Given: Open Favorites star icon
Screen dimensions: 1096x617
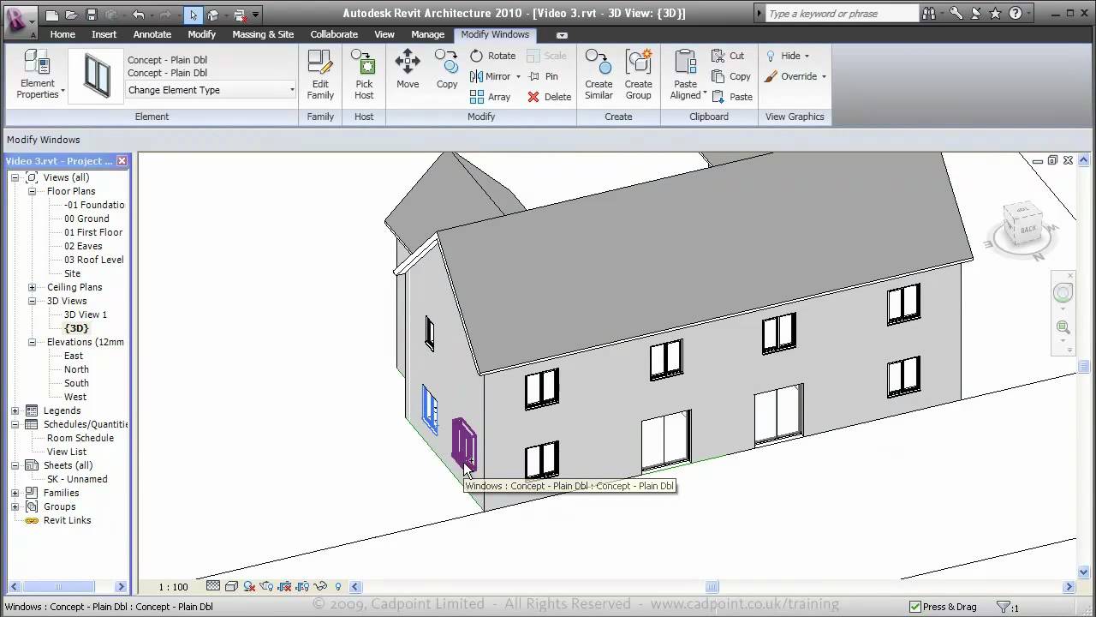Looking at the screenshot, I should pyautogui.click(x=995, y=13).
